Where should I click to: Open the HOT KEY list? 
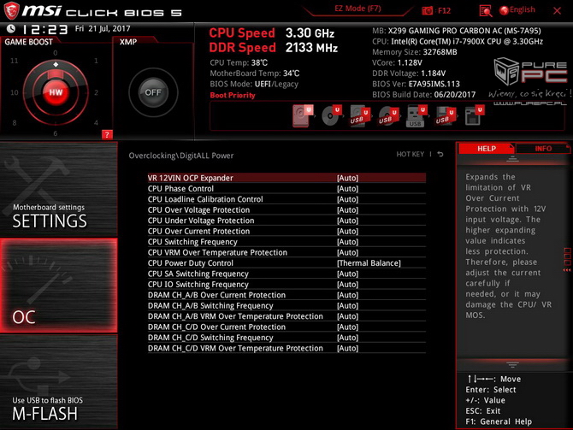410,154
